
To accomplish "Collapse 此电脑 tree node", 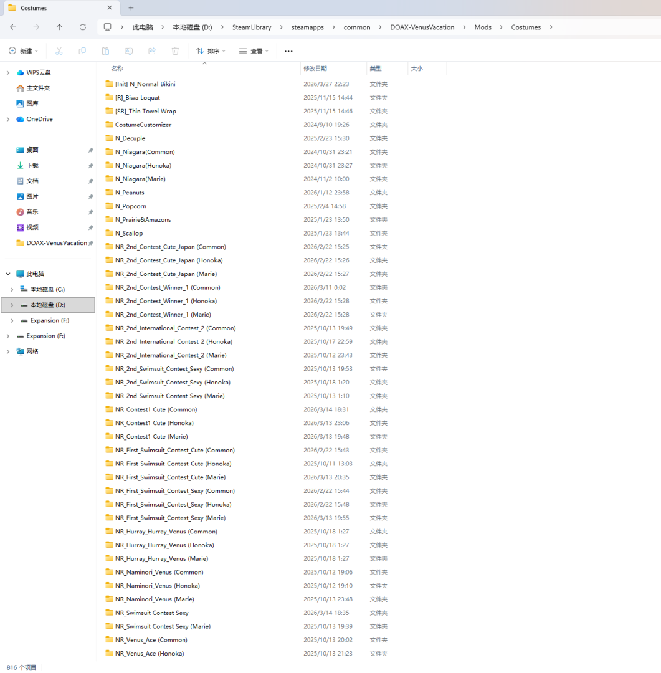I will (x=7, y=274).
